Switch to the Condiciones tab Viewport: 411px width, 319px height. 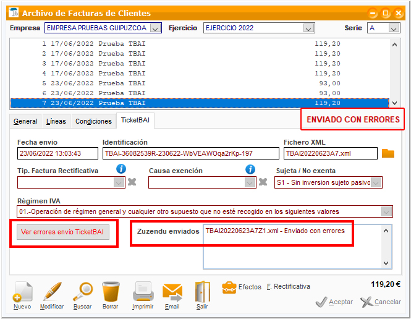(x=93, y=121)
